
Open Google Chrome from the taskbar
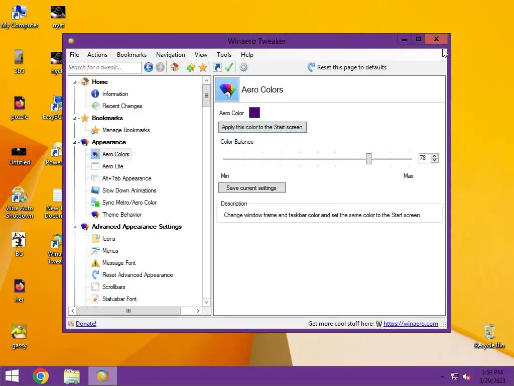tap(41, 376)
